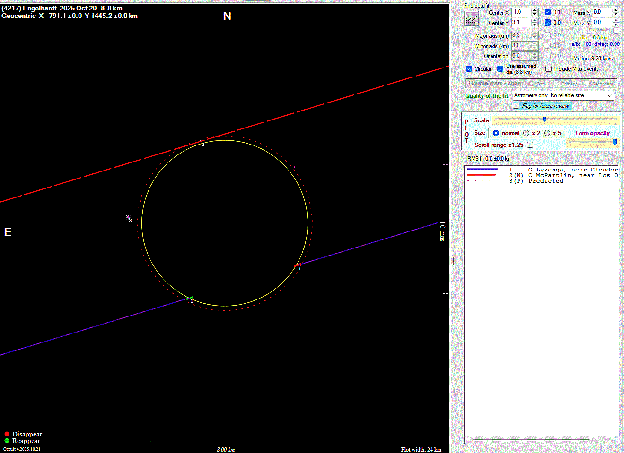The image size is (624, 453).
Task: Uncheck the Circular checkbox
Action: point(469,69)
